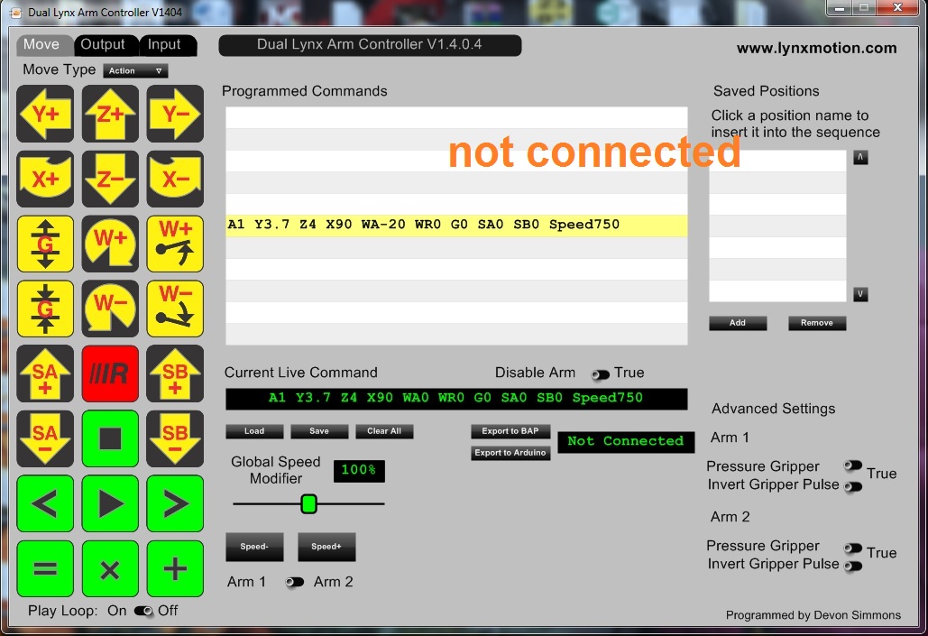The image size is (928, 636).
Task: Click the Current Live Command display
Action: pos(456,399)
